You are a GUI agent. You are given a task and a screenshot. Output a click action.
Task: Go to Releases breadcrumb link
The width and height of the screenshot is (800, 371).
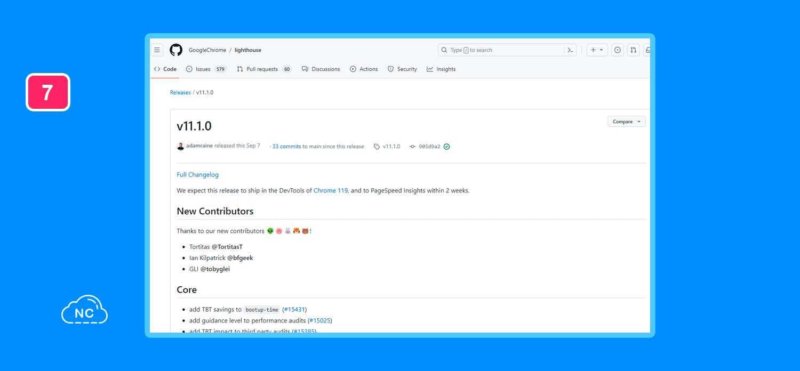pos(180,93)
